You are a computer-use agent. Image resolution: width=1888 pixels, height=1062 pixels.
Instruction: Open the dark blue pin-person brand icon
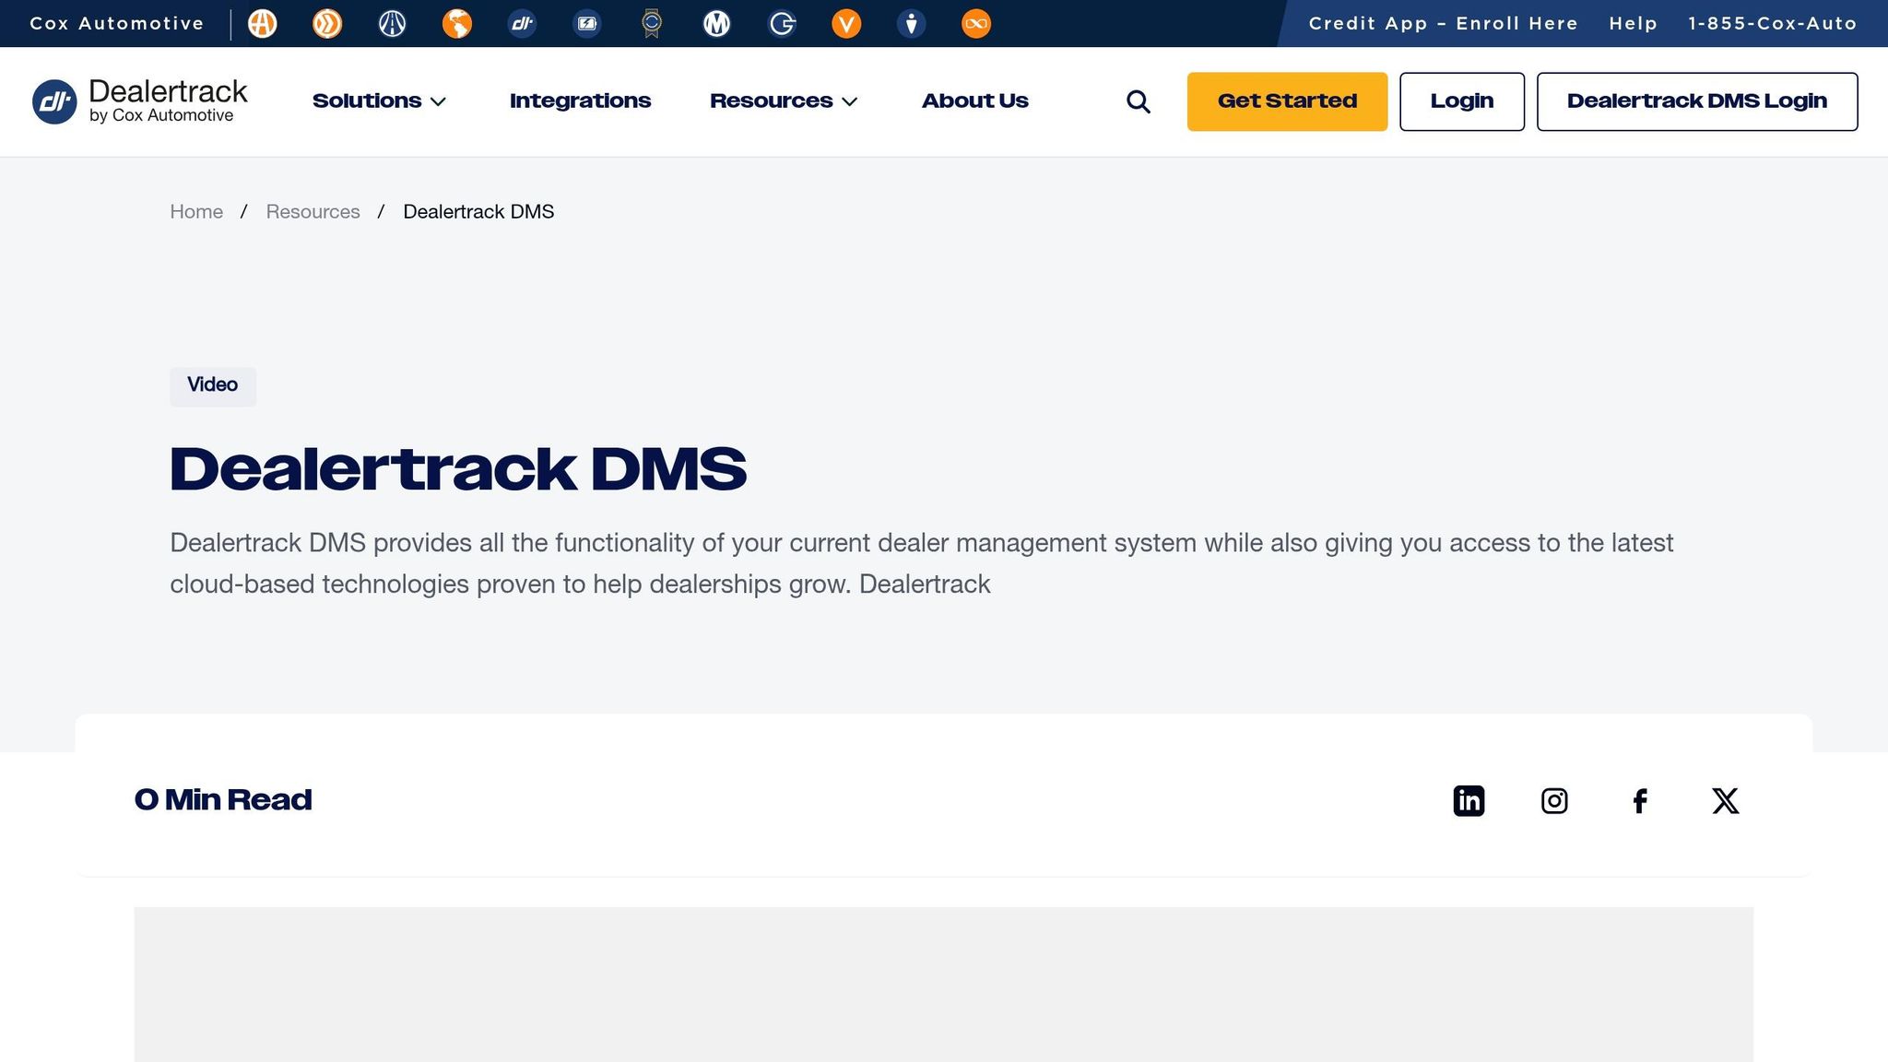tap(912, 24)
